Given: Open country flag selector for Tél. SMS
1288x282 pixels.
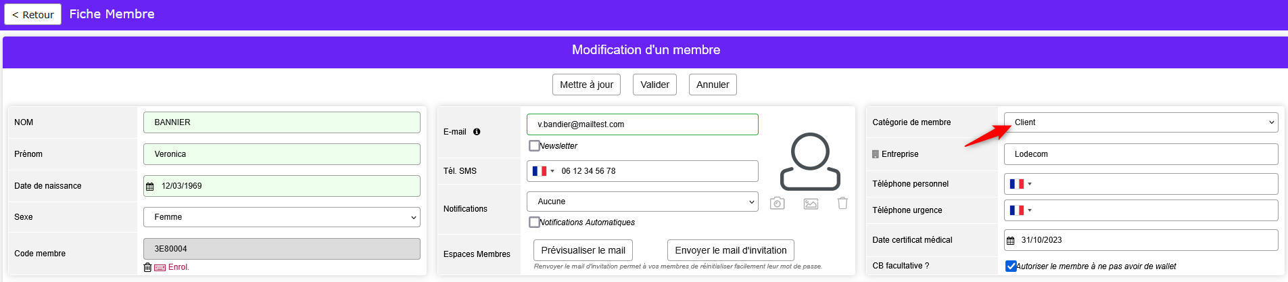Looking at the screenshot, I should 542,171.
